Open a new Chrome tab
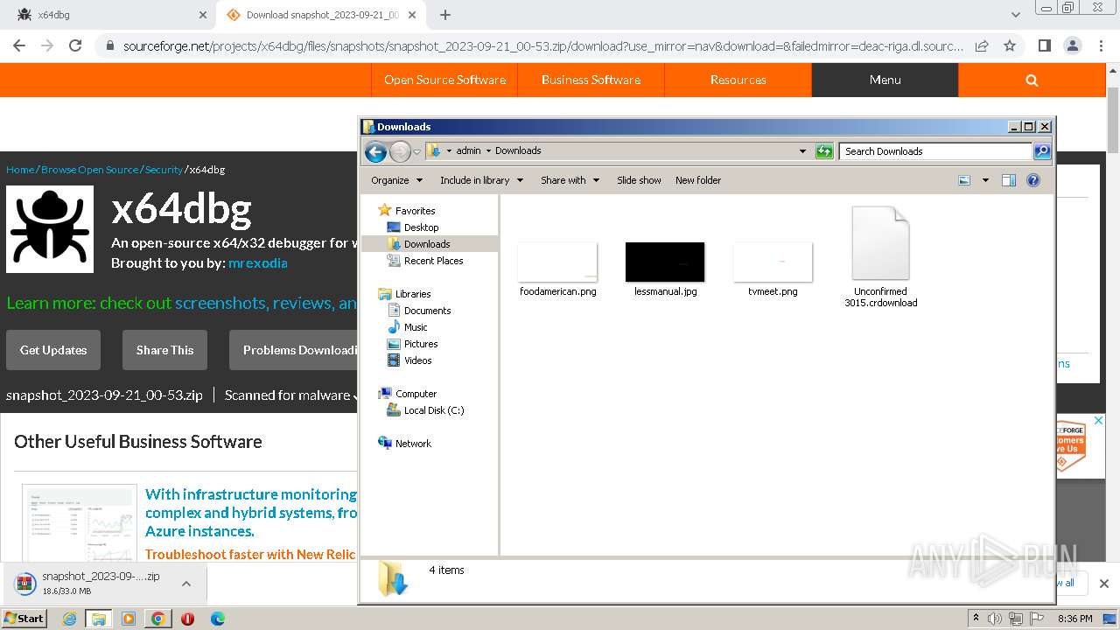 445,15
